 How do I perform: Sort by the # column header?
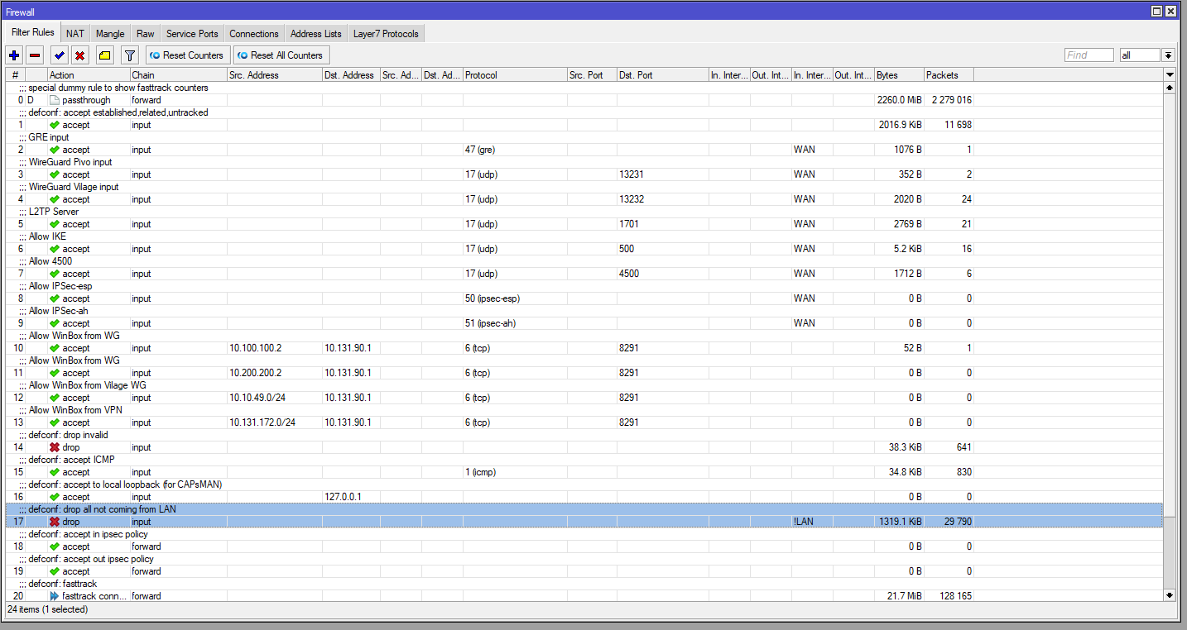16,75
